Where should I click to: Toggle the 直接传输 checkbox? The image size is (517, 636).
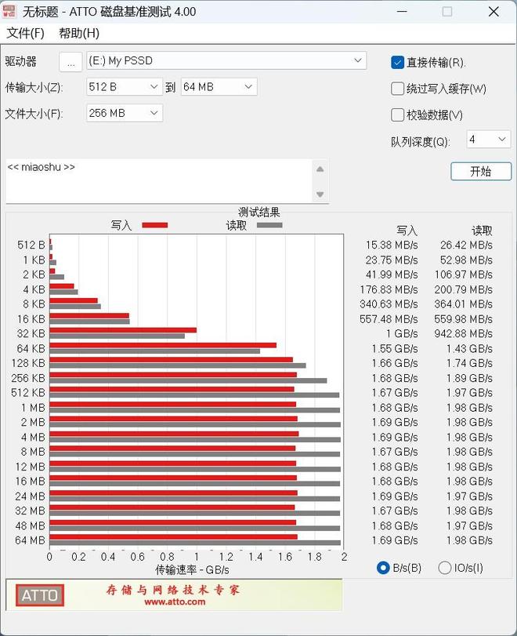tap(398, 63)
